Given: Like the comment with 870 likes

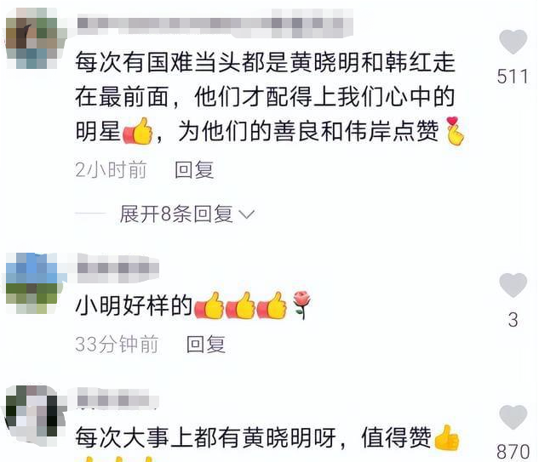Looking at the screenshot, I should coord(513,417).
